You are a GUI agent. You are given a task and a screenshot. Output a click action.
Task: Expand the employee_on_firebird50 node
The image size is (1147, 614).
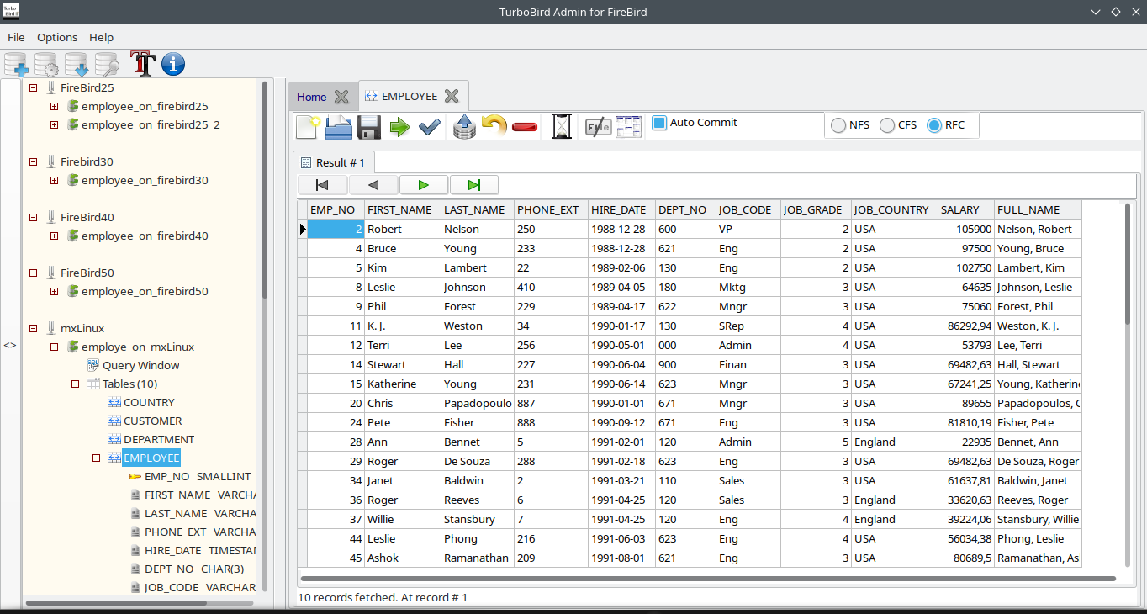54,291
